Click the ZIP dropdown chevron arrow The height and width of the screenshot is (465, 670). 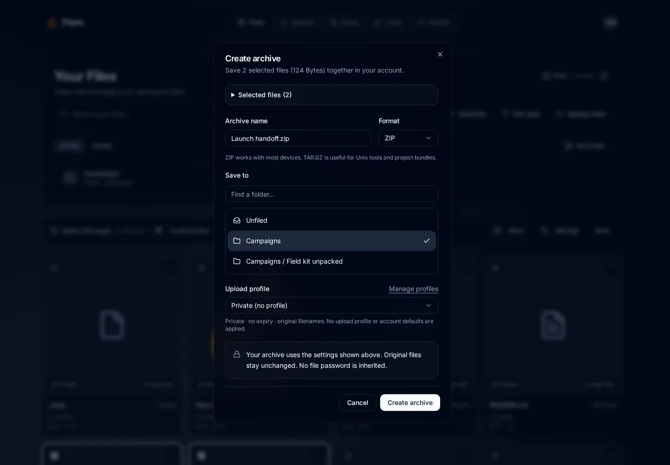[x=429, y=138]
